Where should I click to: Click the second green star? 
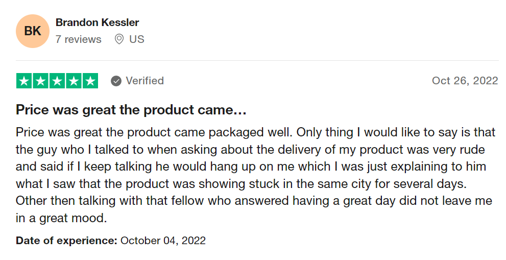41,81
